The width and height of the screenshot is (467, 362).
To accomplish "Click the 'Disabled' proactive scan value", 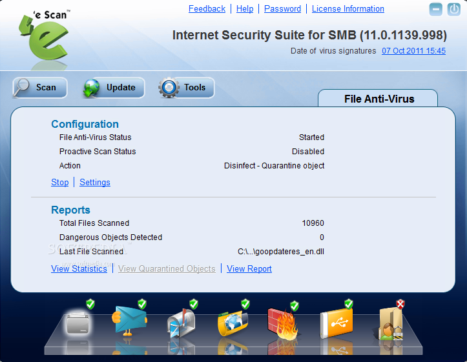I will click(308, 152).
